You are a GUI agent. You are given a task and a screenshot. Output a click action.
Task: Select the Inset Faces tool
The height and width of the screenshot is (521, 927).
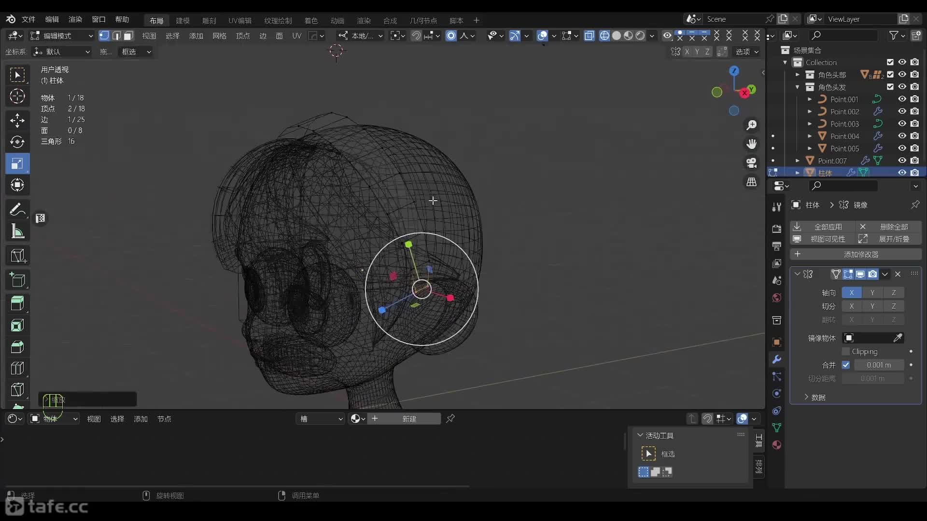coord(17,325)
